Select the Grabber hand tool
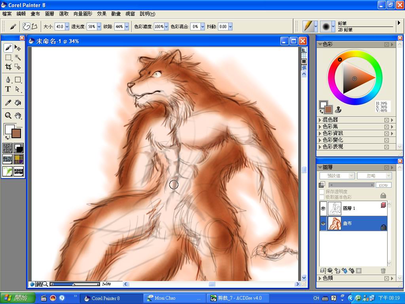The height and width of the screenshot is (304, 405). 18,116
